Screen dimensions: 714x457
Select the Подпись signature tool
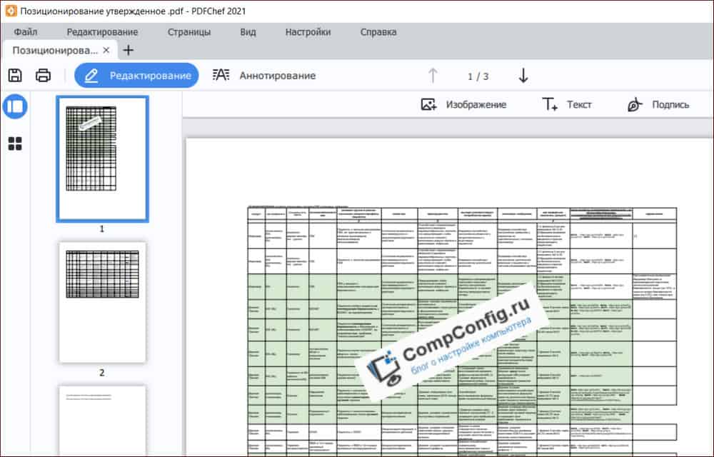[658, 105]
